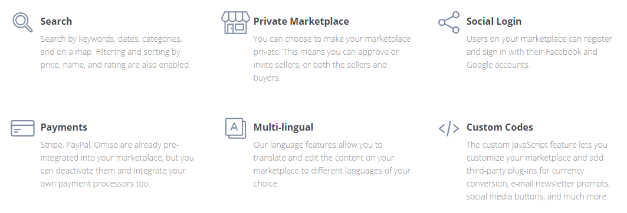Click the storefront Private Marketplace icon

tap(235, 22)
